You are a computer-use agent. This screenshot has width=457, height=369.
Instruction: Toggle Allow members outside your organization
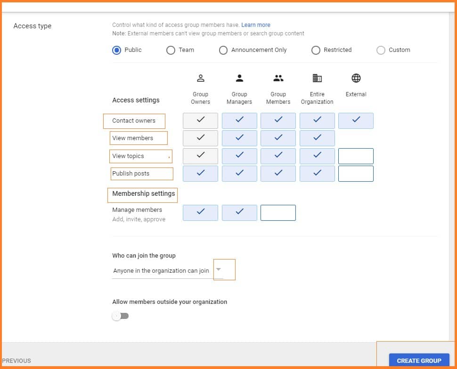pyautogui.click(x=120, y=316)
